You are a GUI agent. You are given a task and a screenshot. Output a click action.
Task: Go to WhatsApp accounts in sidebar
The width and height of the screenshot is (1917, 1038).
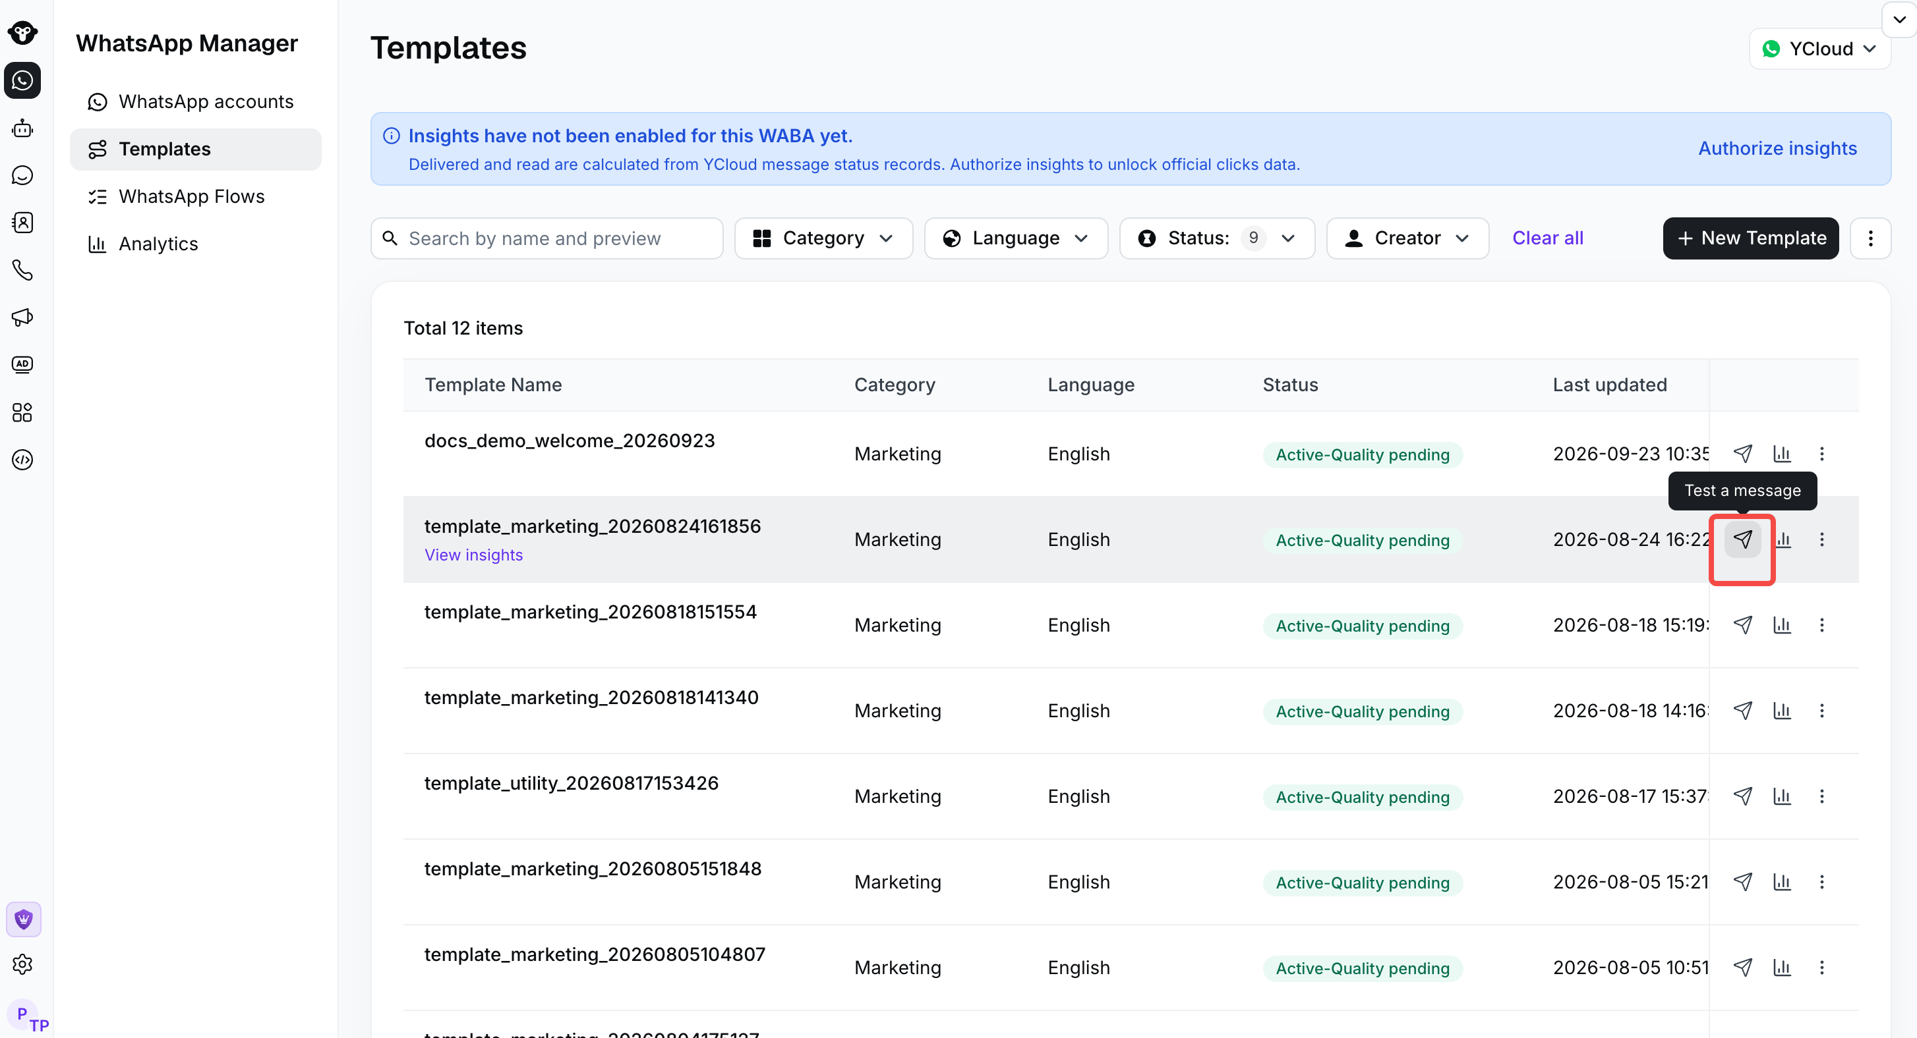pos(195,102)
